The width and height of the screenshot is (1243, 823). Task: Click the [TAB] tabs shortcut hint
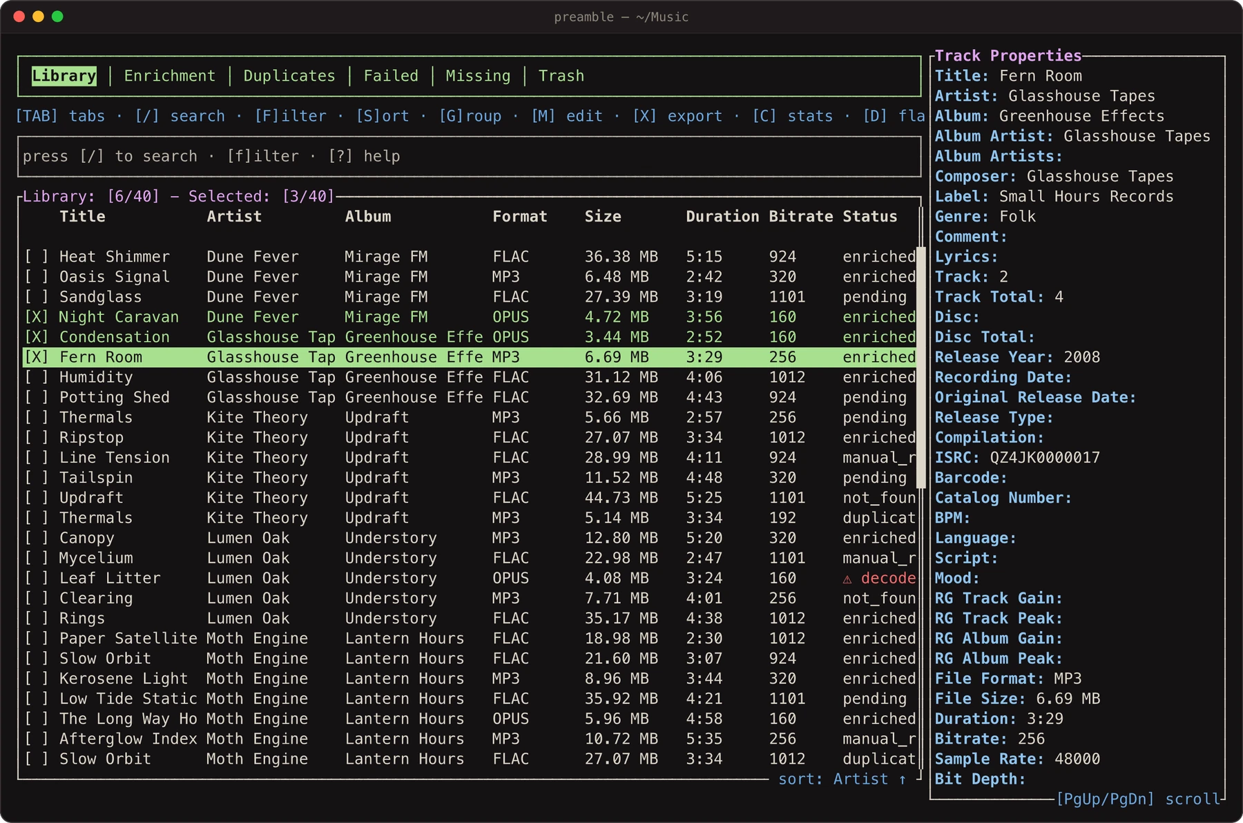[60, 116]
